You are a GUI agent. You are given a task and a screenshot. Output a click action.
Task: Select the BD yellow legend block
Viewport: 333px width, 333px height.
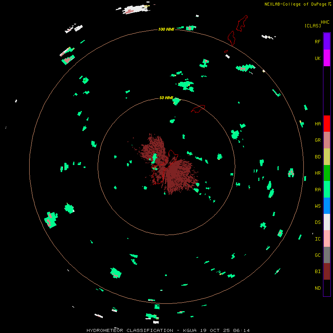point(327,157)
